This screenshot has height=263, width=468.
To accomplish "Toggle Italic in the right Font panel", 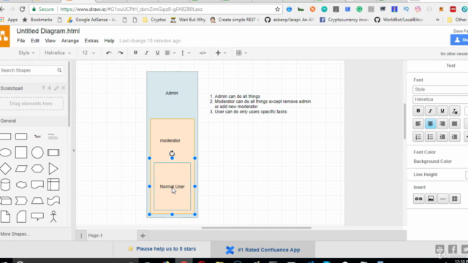I will [x=430, y=111].
